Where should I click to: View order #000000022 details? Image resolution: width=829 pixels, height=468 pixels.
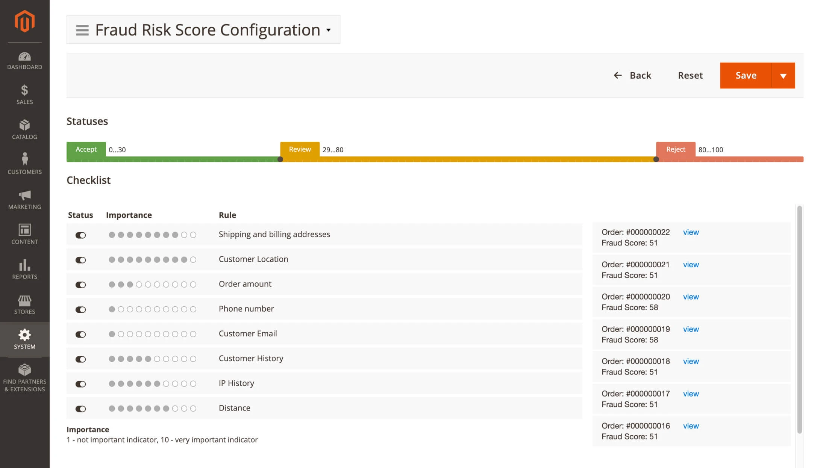(x=691, y=232)
